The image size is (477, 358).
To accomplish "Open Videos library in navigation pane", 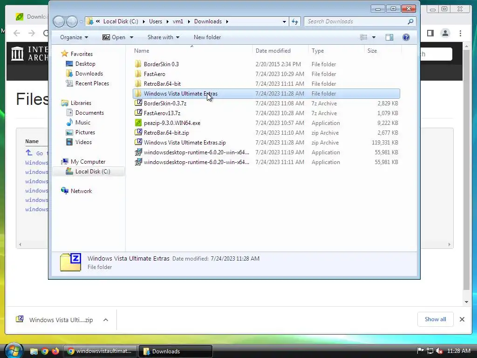I will 79,142.
